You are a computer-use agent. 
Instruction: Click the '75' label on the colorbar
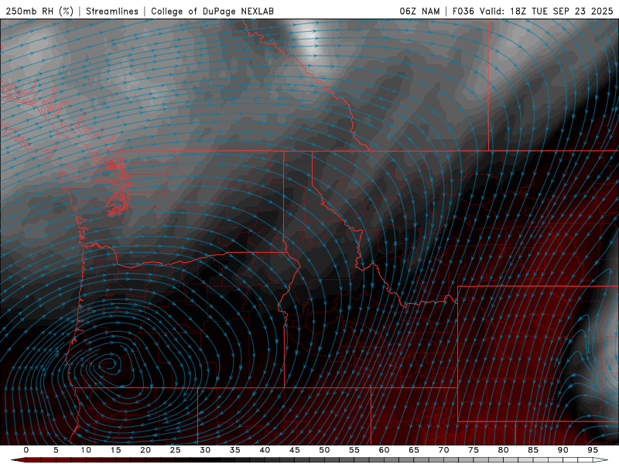pos(474,450)
